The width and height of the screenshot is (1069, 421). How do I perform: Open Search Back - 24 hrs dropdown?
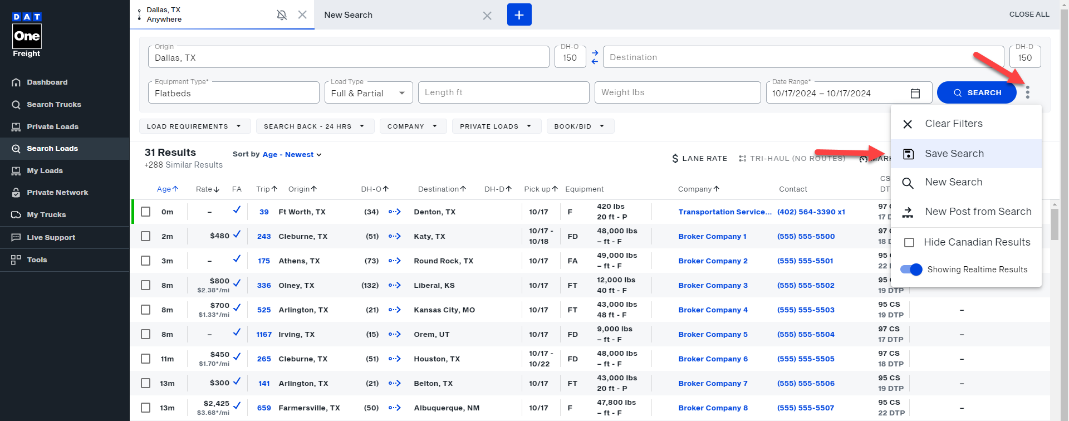coord(315,126)
